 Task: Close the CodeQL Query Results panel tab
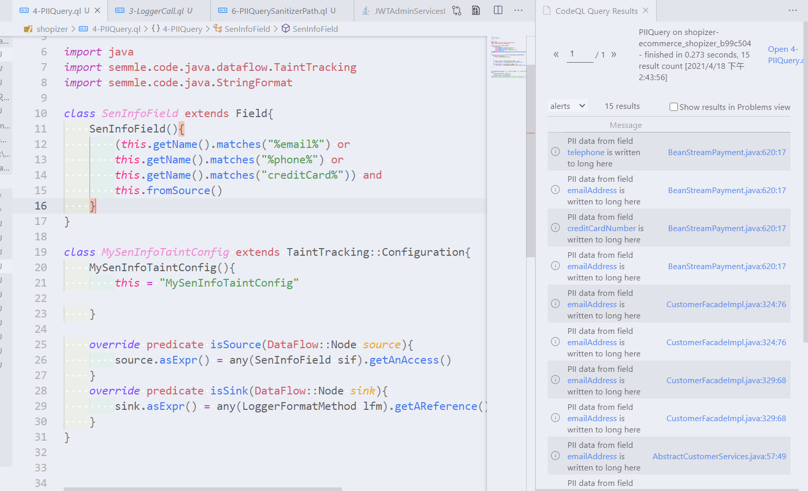click(645, 10)
